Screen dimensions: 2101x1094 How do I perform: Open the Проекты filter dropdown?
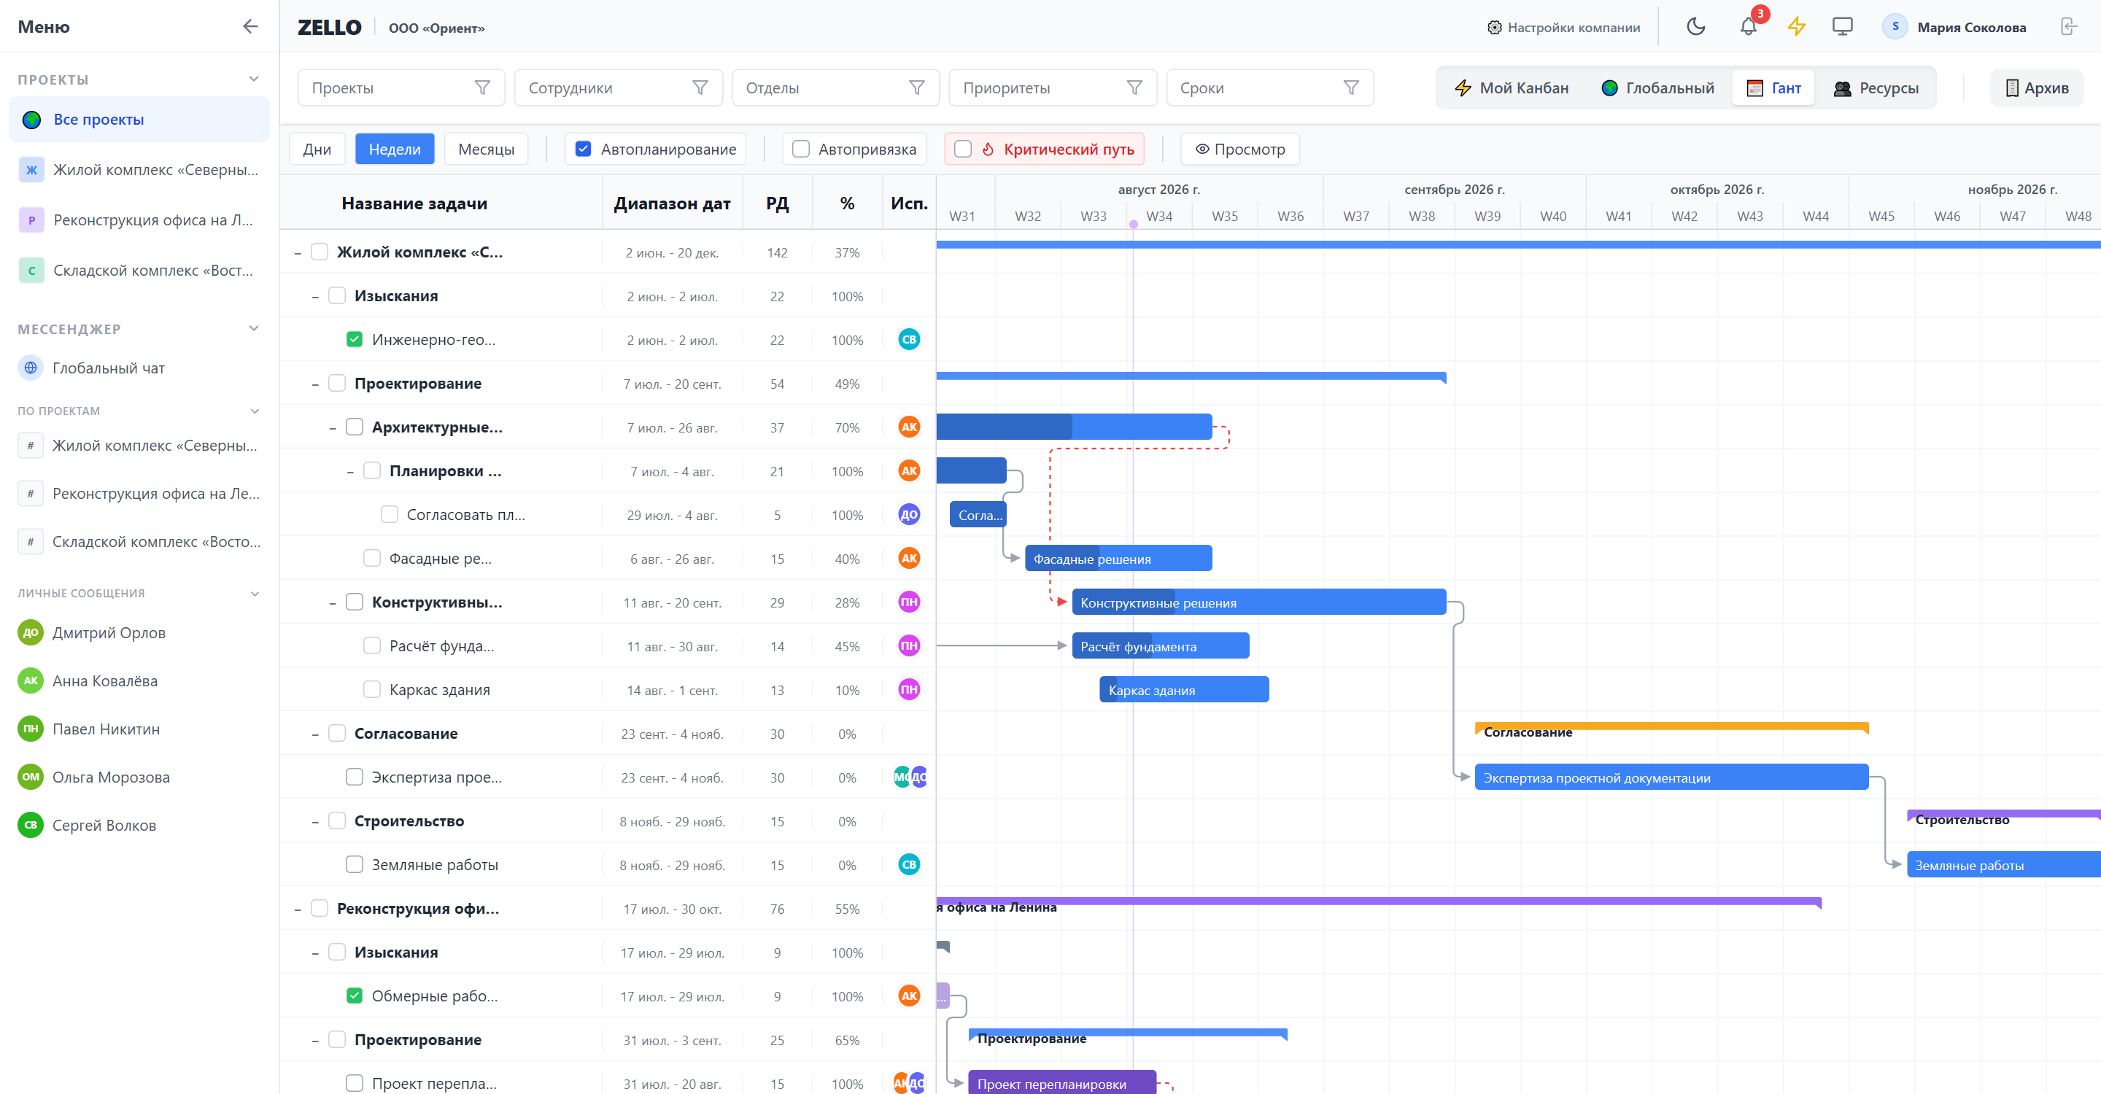[401, 88]
